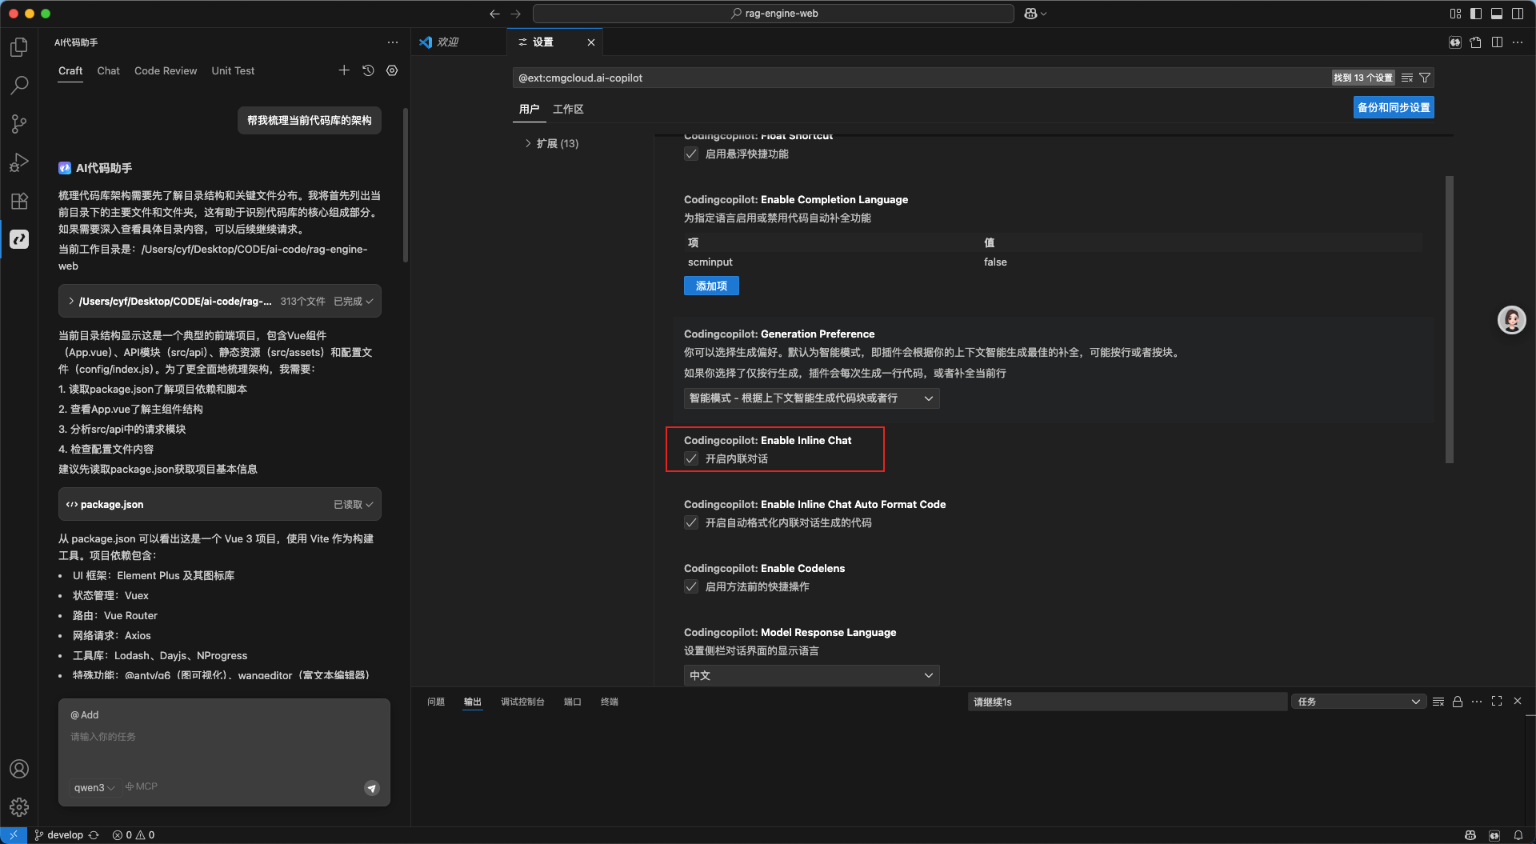Close the 设置 editor tab
Image resolution: width=1536 pixels, height=844 pixels.
point(591,42)
